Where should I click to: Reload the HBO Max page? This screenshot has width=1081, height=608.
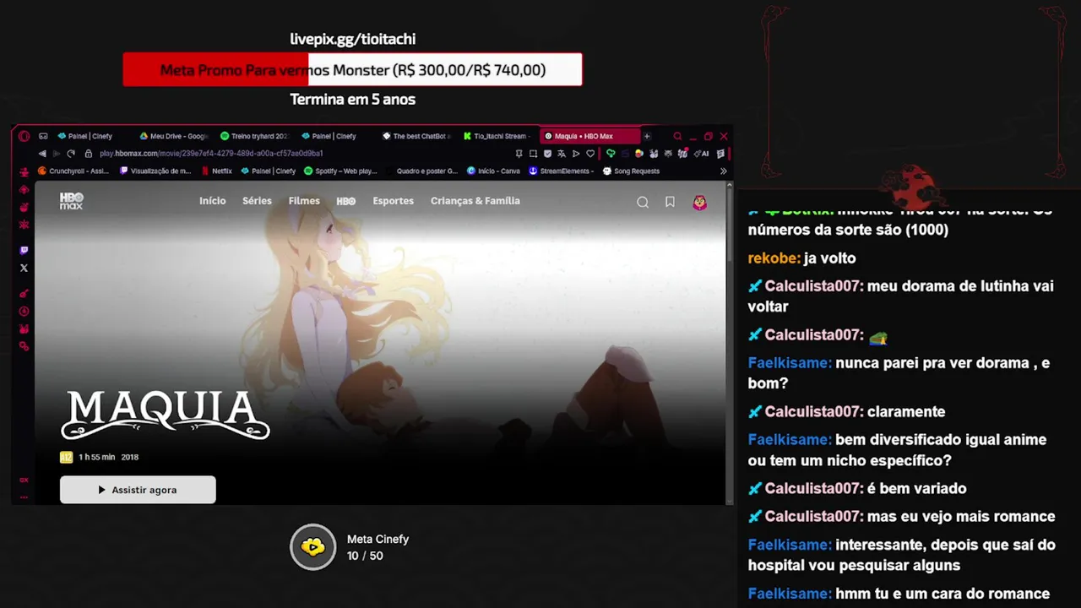pos(71,154)
